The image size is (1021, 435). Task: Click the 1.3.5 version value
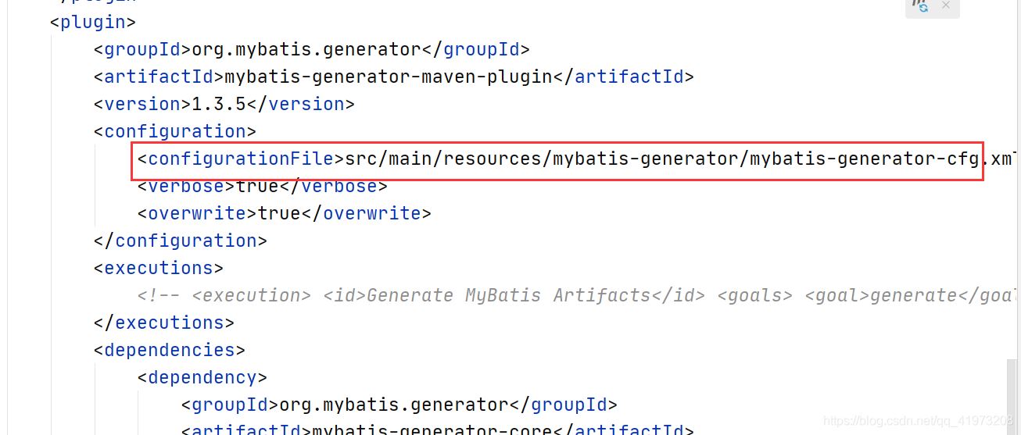coord(219,104)
